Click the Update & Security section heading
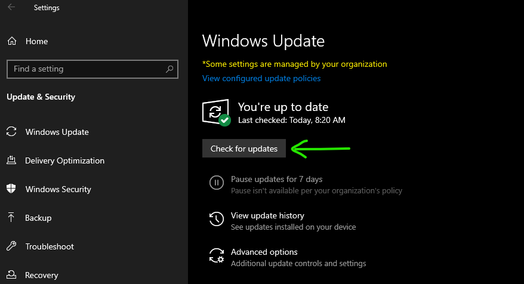 point(41,97)
